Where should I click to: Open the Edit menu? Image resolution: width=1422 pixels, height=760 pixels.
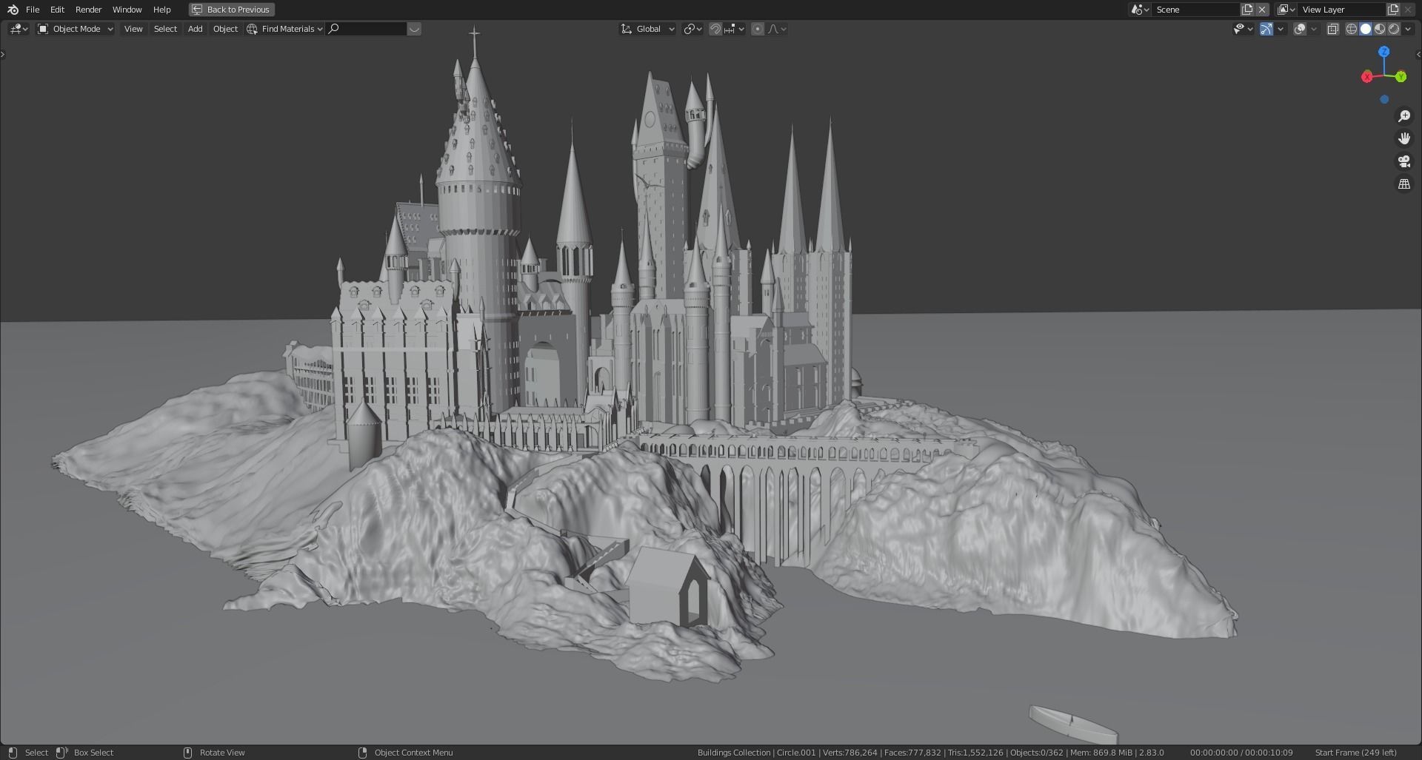(57, 10)
